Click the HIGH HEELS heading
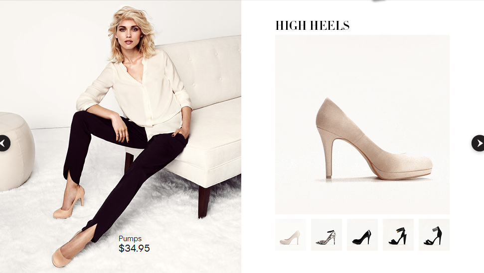 pyautogui.click(x=313, y=25)
